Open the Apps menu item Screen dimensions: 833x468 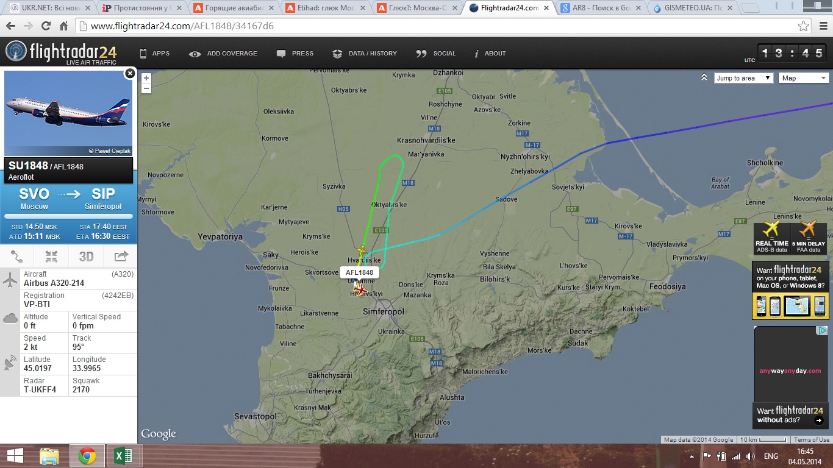point(155,54)
